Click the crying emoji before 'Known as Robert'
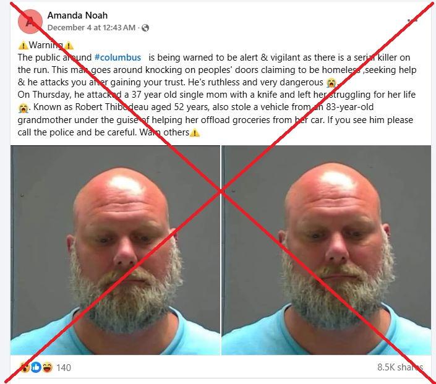436x384 pixels. (23, 108)
